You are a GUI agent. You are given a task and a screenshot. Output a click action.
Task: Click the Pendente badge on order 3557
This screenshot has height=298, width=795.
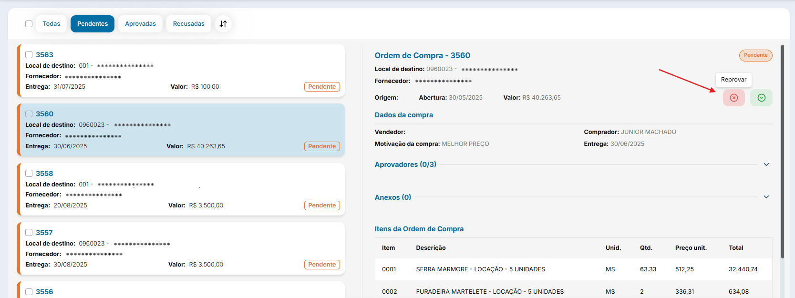322,265
